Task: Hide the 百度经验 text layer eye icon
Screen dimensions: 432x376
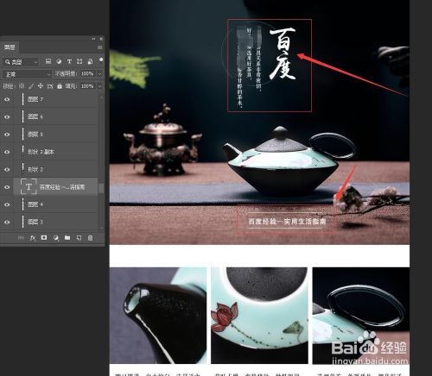Action: 7,187
